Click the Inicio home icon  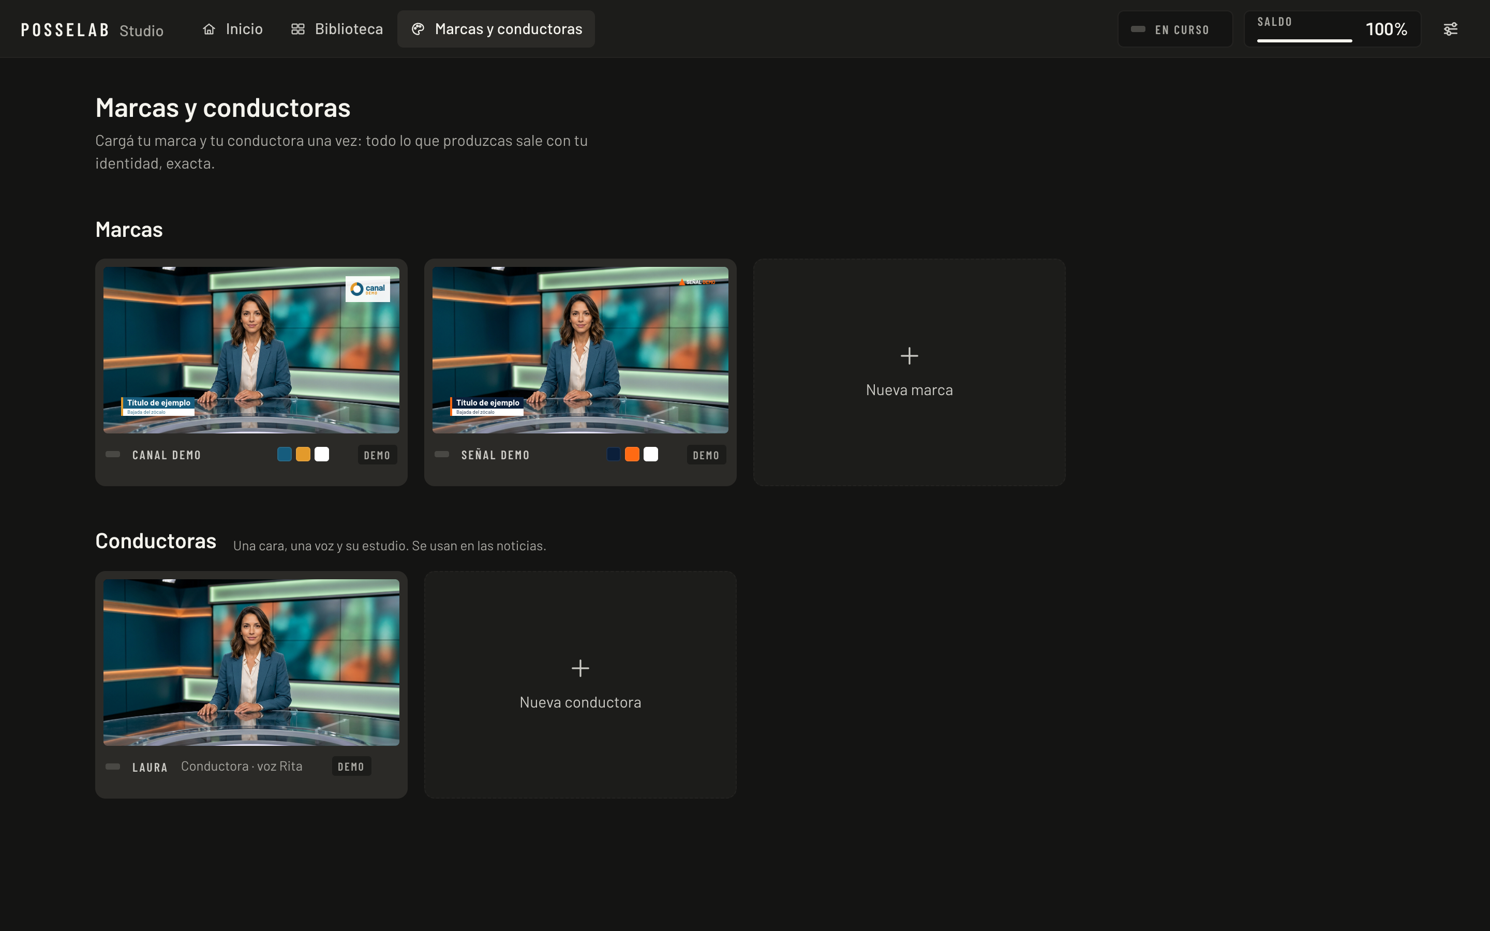click(x=210, y=29)
